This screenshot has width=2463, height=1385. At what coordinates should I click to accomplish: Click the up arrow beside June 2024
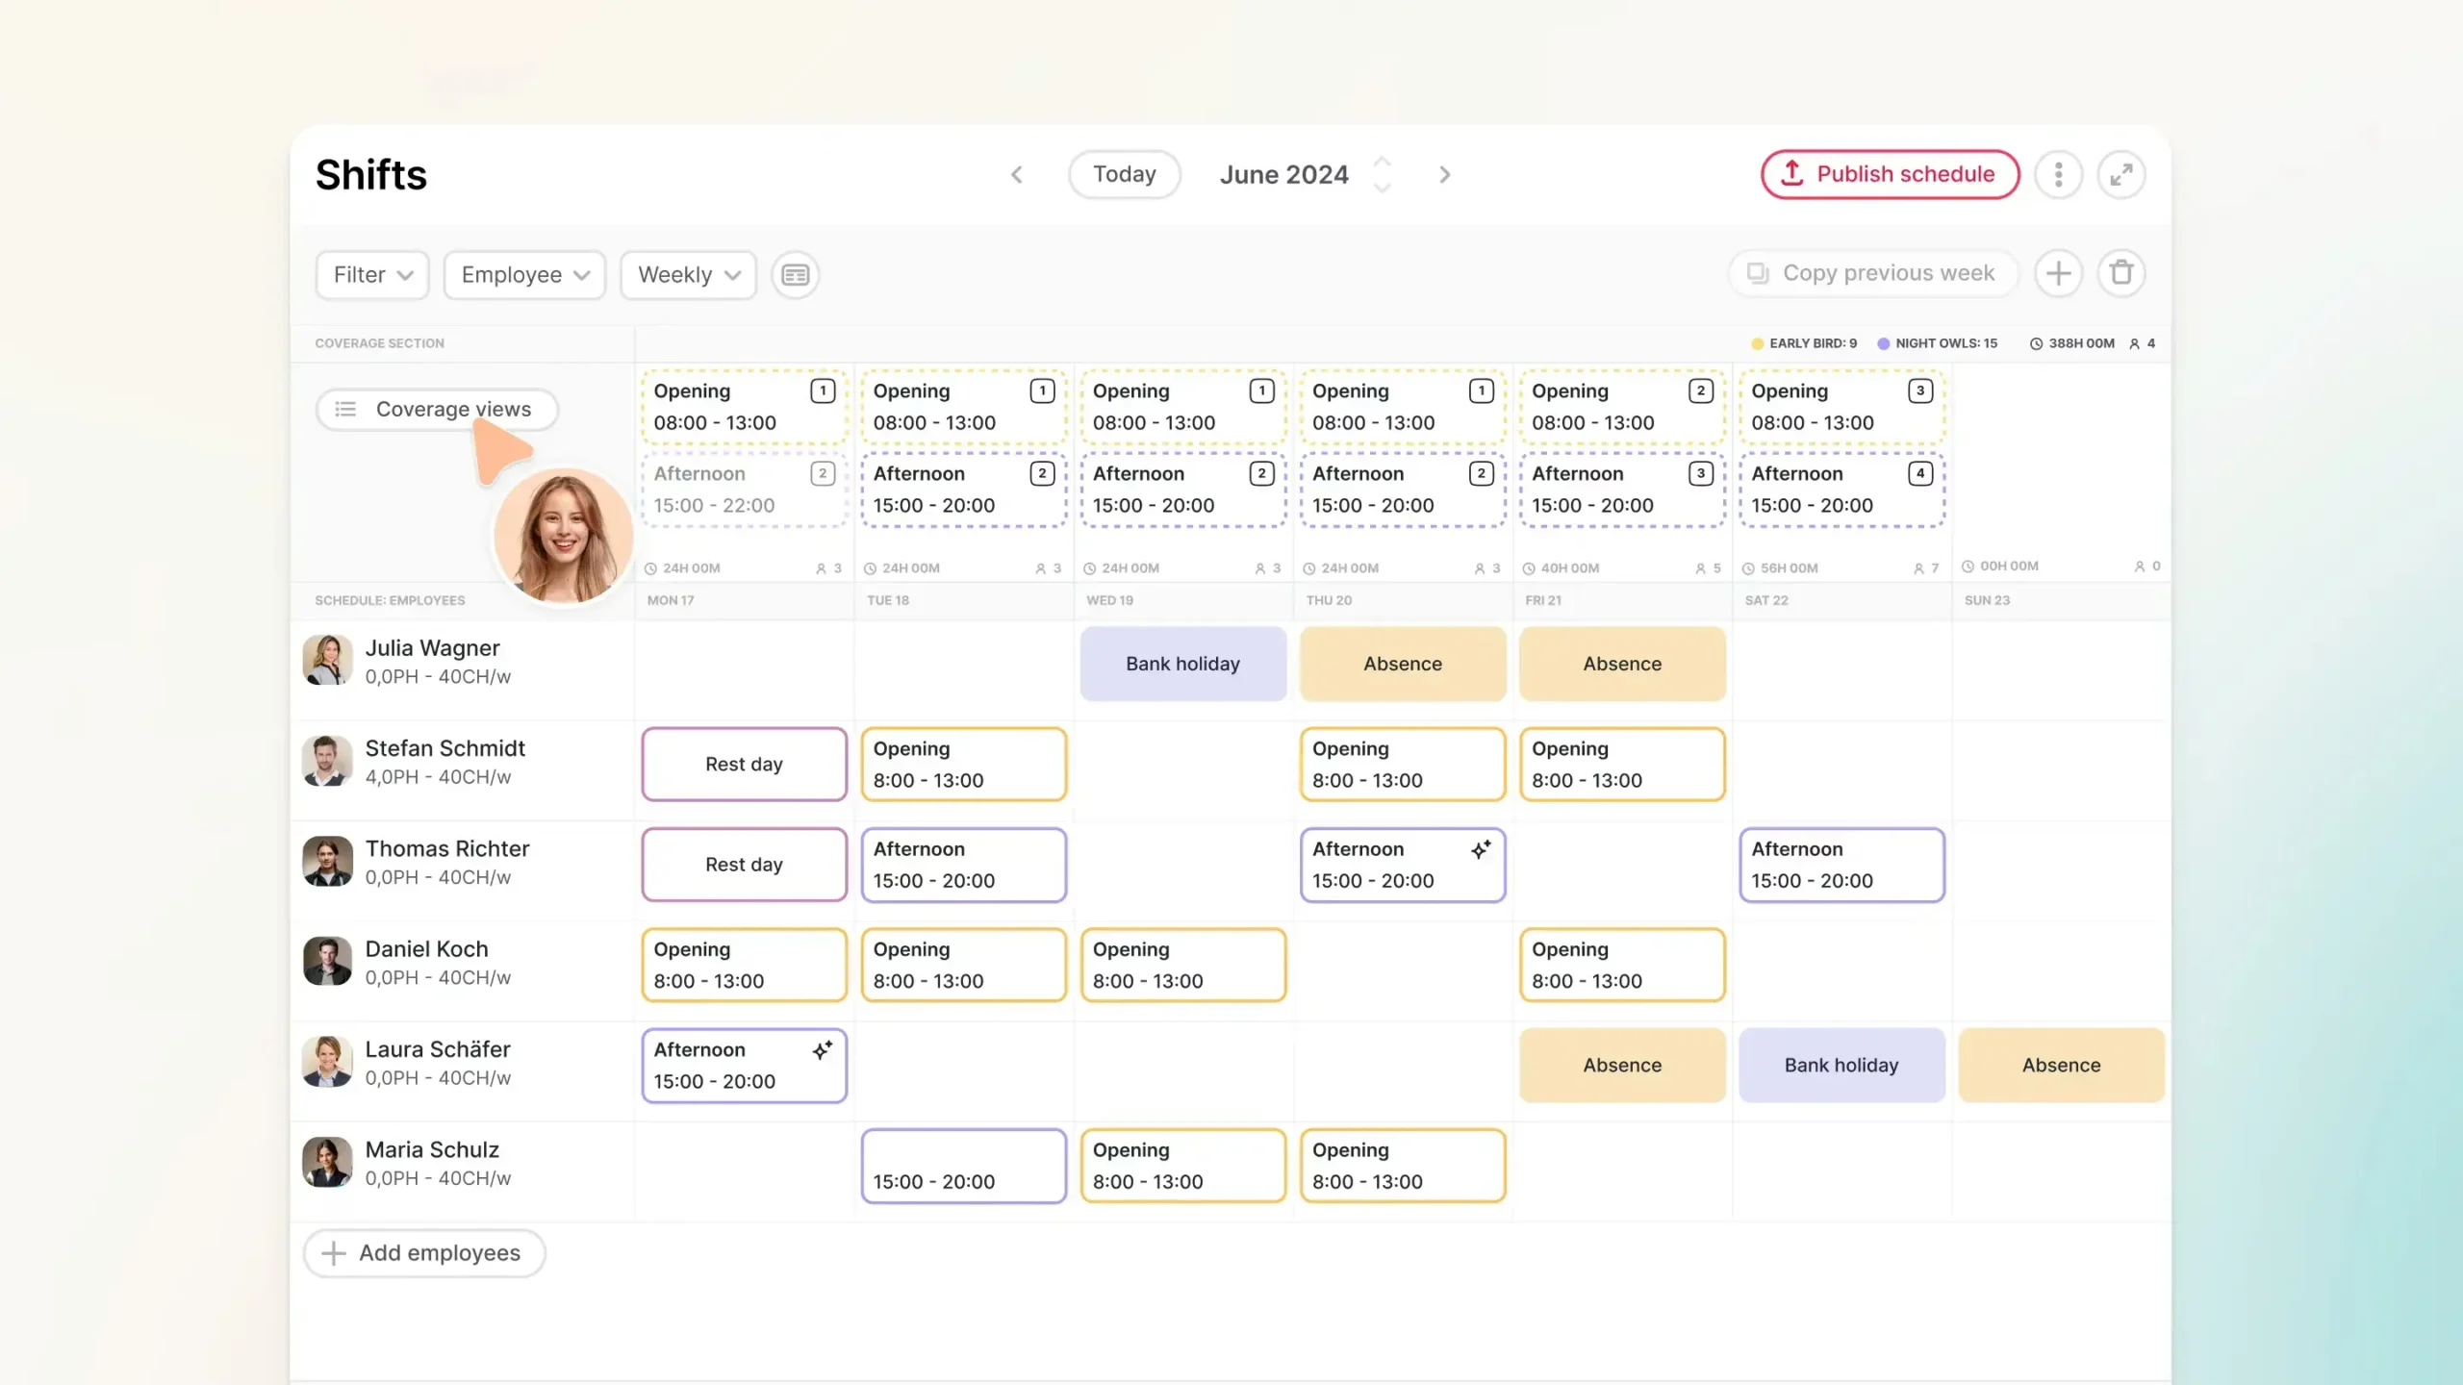1383,162
